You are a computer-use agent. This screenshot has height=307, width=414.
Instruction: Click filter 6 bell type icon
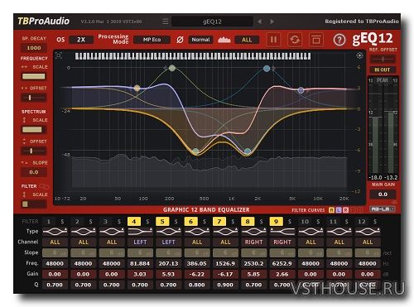(197, 231)
